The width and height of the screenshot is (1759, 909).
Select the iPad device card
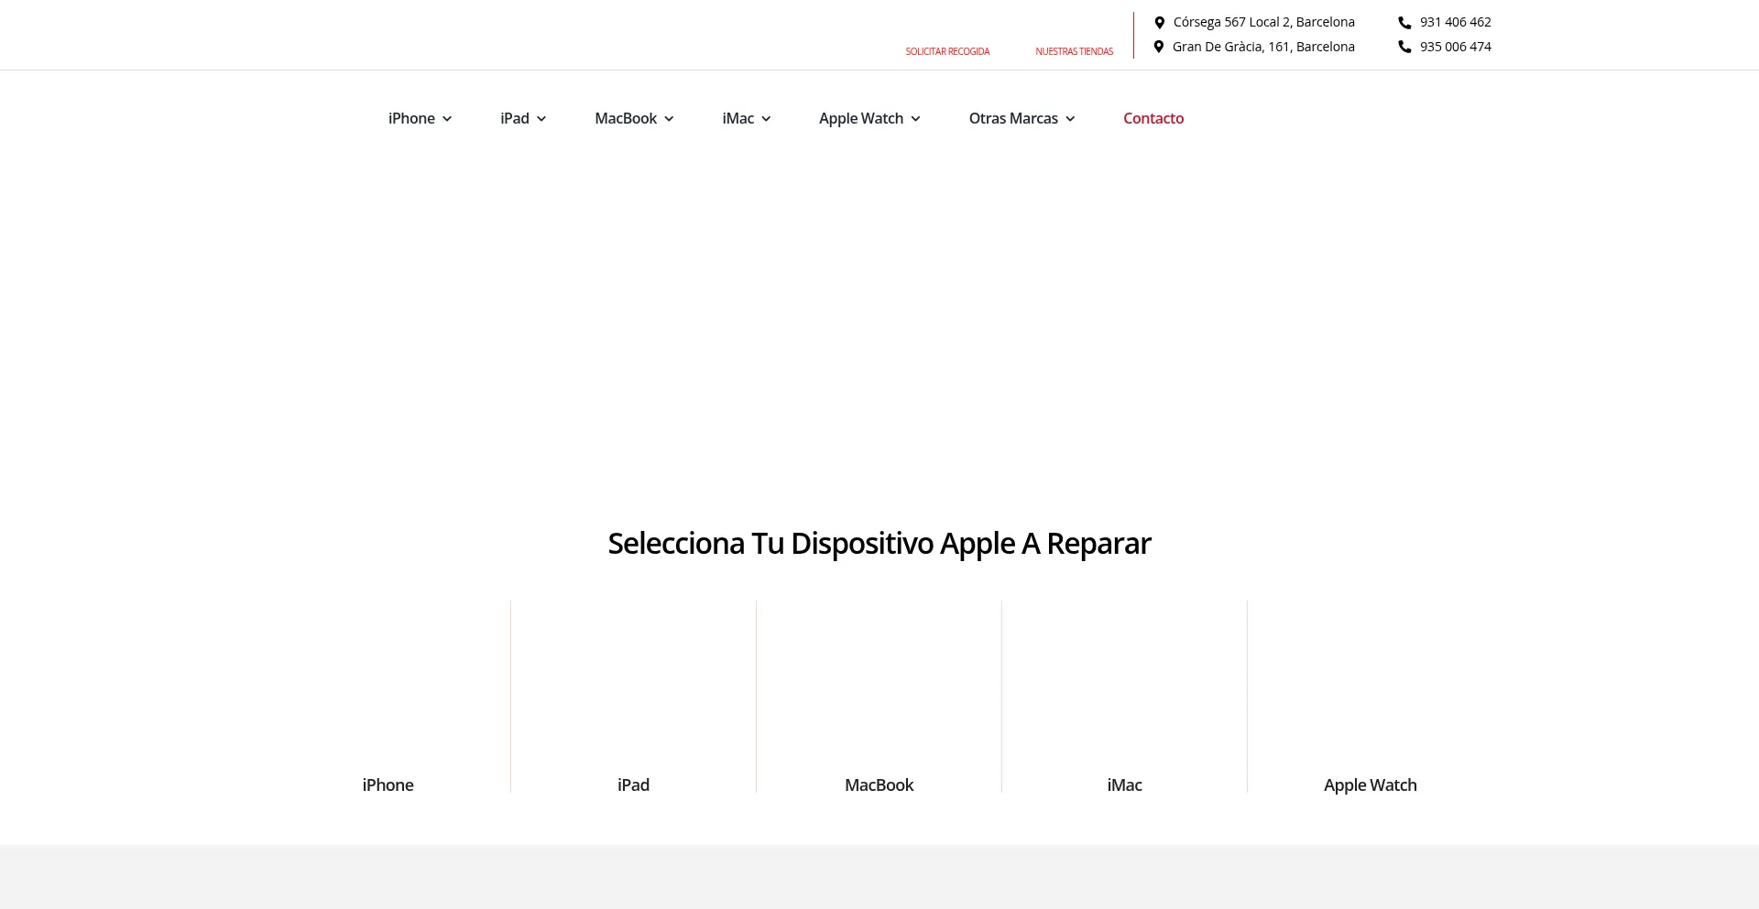pos(633,696)
